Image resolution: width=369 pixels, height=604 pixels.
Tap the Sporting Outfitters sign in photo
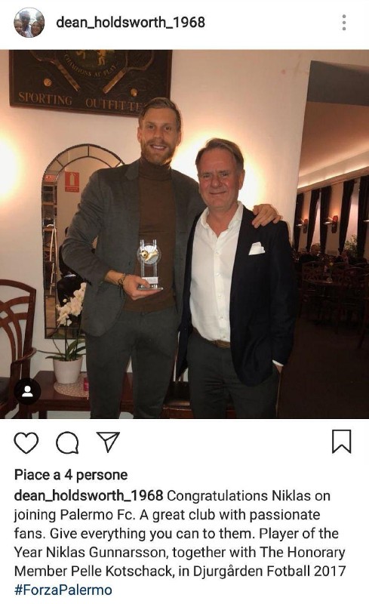click(x=91, y=82)
